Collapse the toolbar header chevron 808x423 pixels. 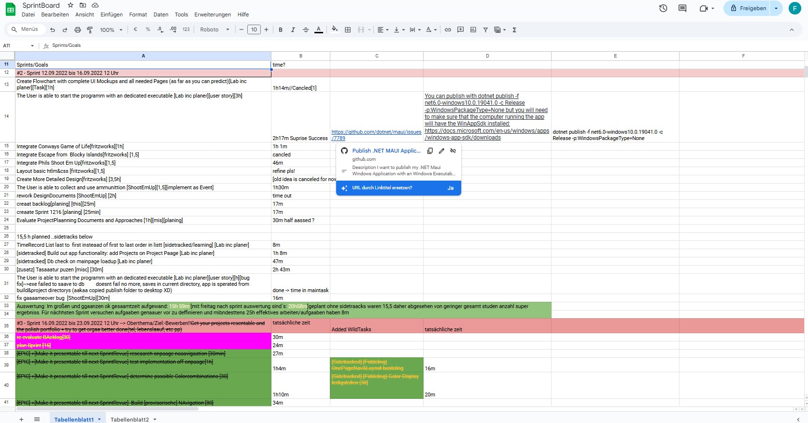click(x=792, y=29)
